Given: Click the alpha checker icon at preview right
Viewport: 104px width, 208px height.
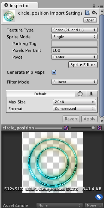Looking at the screenshot, I should [x=100, y=128].
